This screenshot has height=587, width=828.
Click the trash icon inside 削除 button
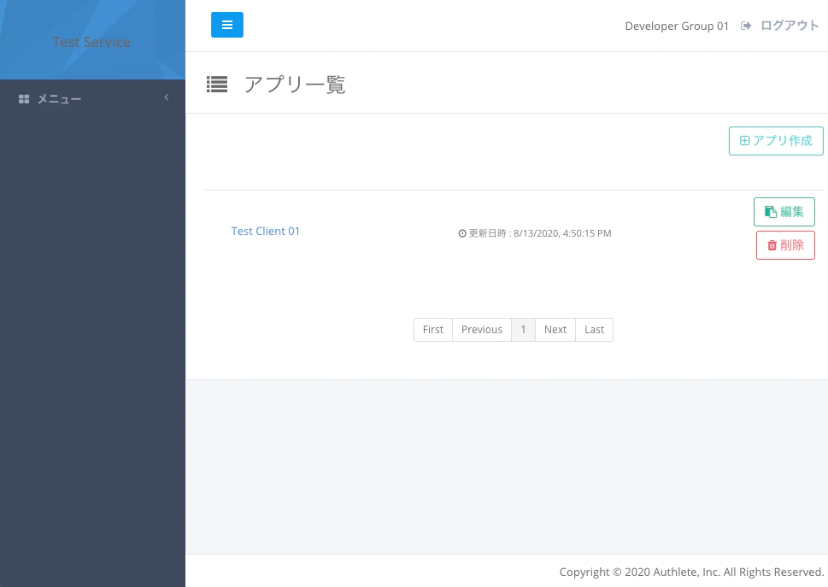(x=772, y=244)
